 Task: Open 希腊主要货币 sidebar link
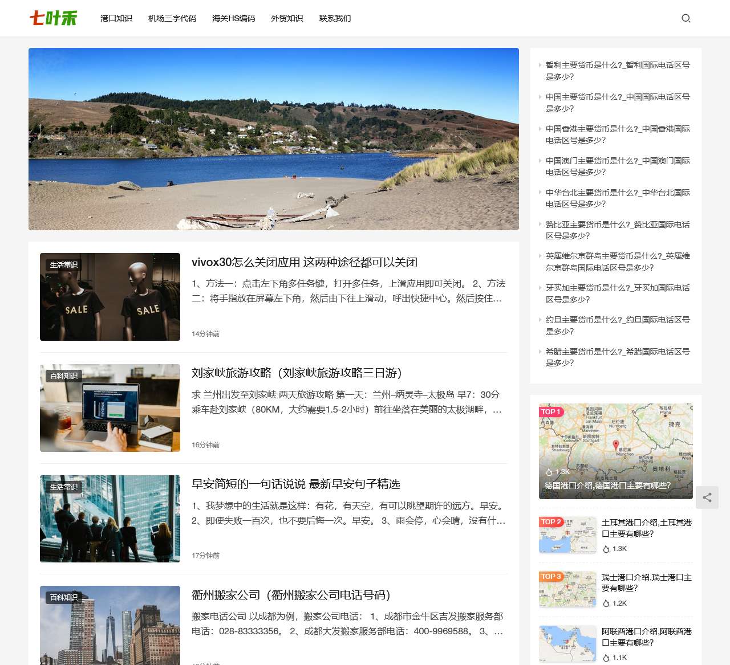click(618, 357)
